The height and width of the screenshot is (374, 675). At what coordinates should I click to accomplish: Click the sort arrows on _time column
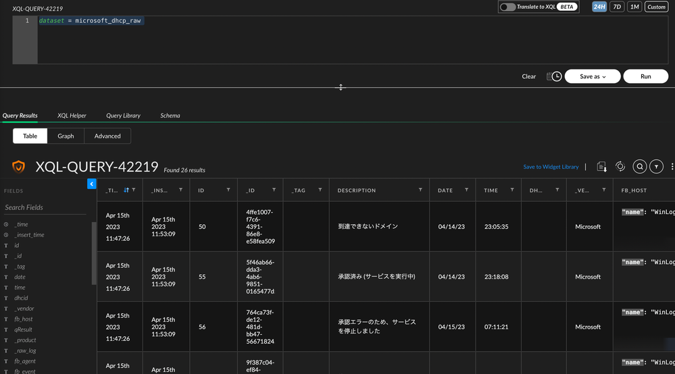pos(126,190)
